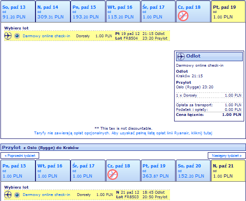Click the Przylot z Oslo (Rygge) do Kraków header
Screen dimensions: 246x201
pos(123,148)
